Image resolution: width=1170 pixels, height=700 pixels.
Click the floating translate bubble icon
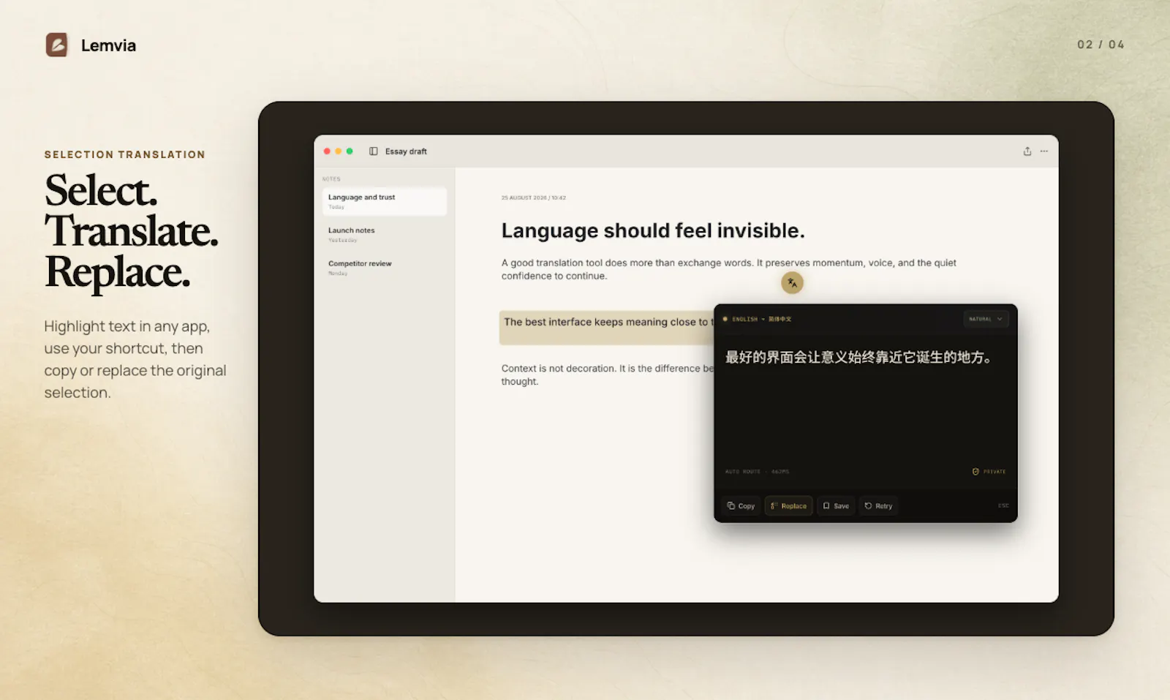(792, 282)
